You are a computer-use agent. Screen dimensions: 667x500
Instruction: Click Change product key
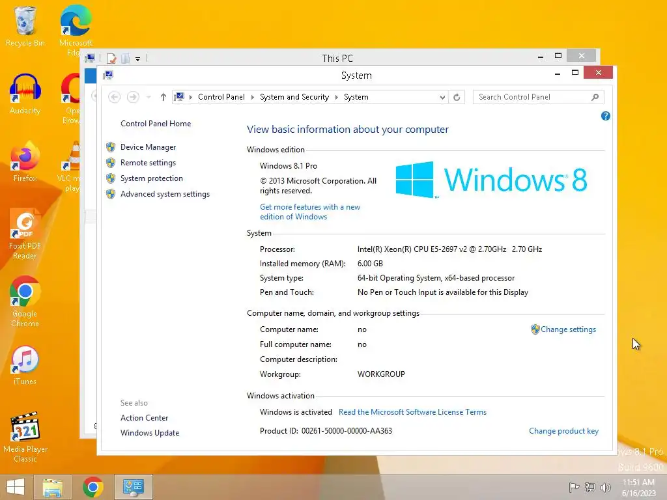[x=563, y=431]
